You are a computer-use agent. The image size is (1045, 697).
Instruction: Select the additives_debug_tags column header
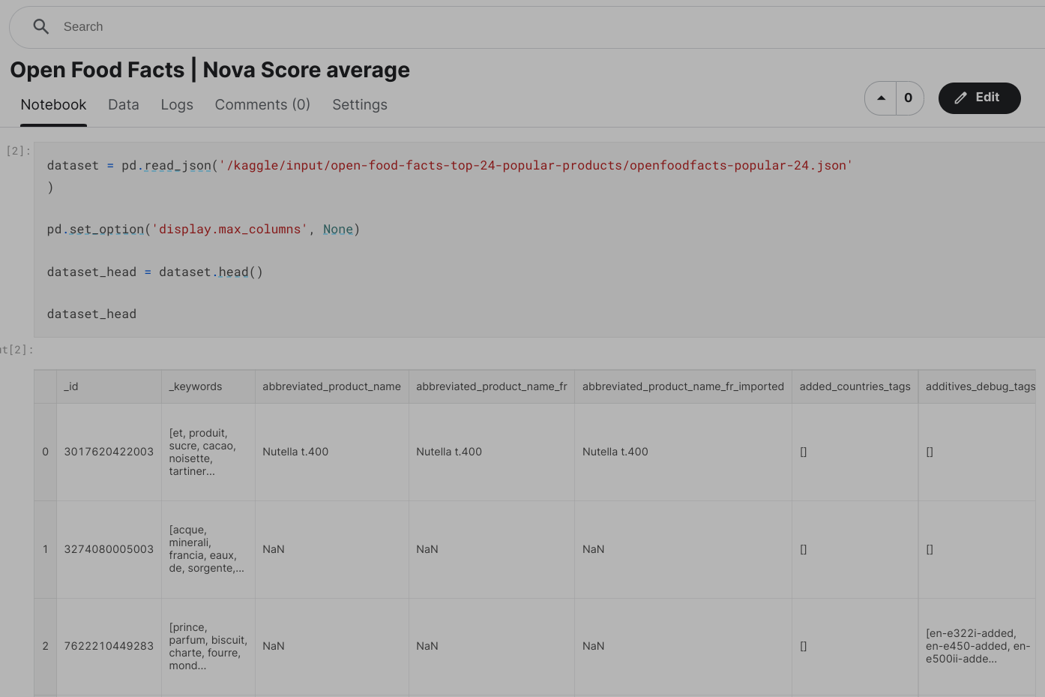pos(978,386)
